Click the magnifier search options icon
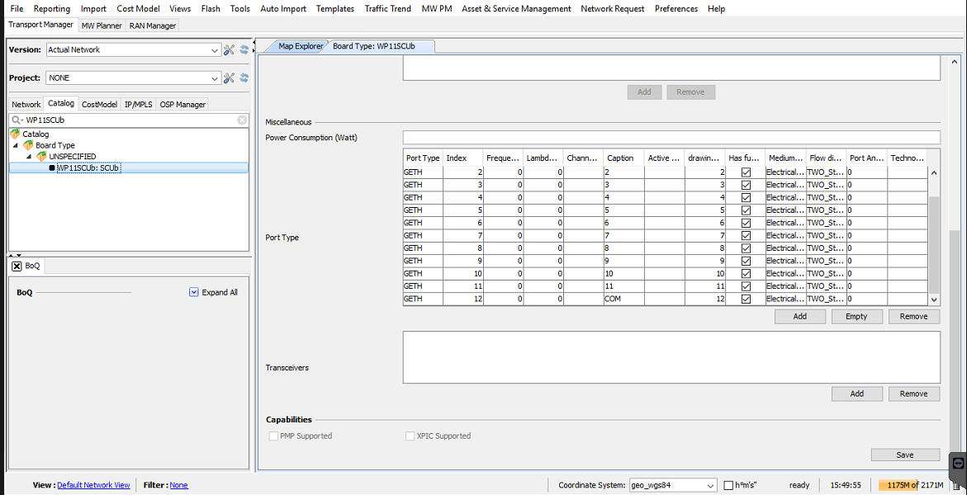Viewport: 967px width, 495px height. [17, 120]
